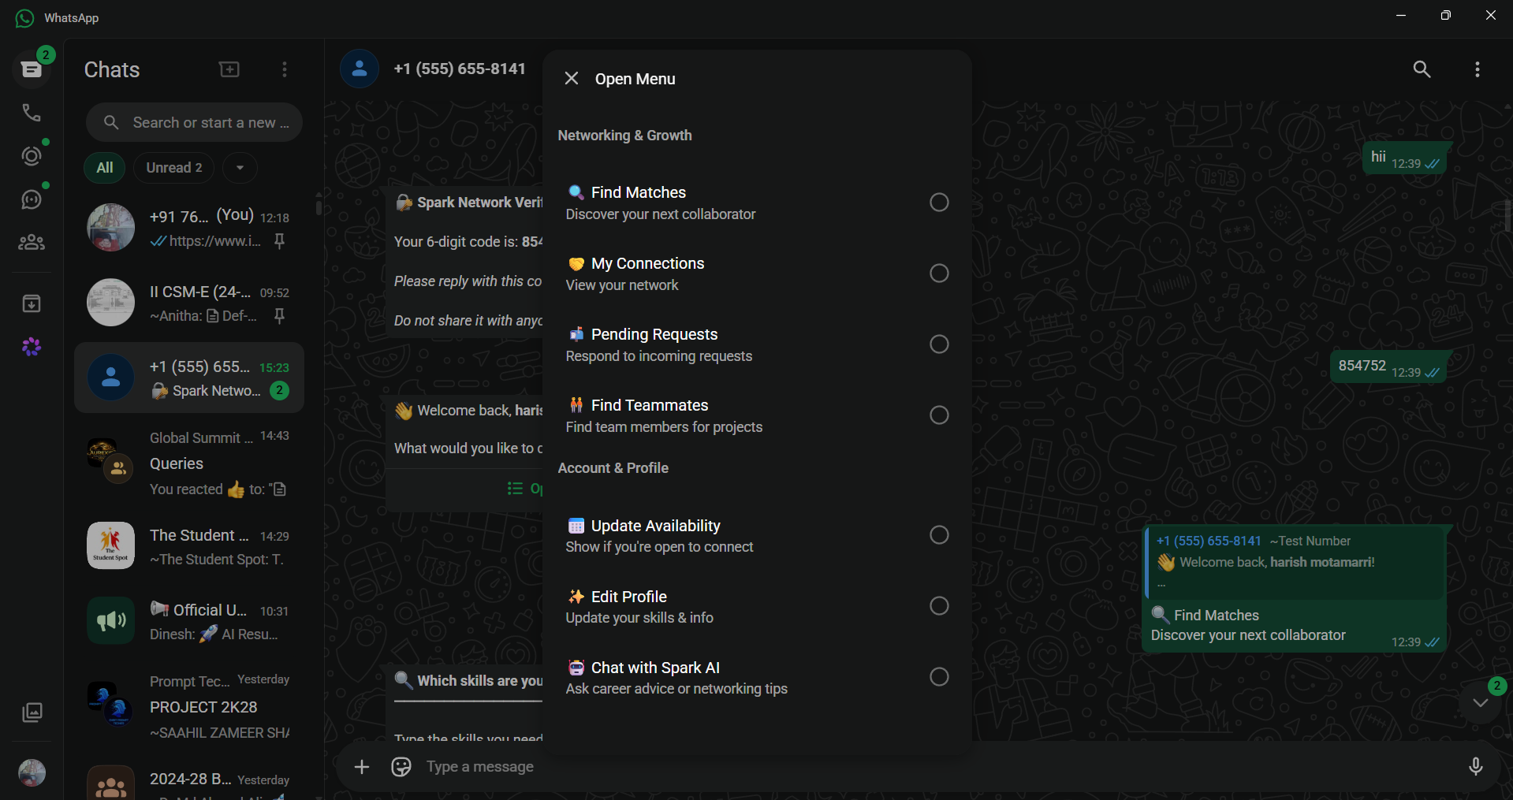Viewport: 1513px width, 800px height.
Task: Expand the chat filter dropdown arrow
Action: (x=240, y=168)
